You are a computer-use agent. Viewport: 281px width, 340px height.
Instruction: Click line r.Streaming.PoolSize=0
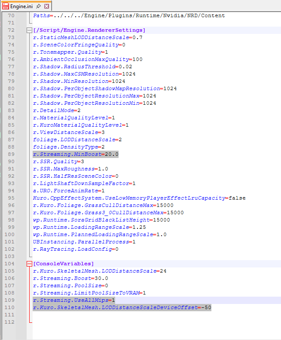pyautogui.click(x=70, y=285)
